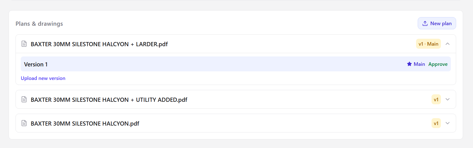Click the upload icon in New plan button
Image resolution: width=473 pixels, height=148 pixels.
[425, 24]
